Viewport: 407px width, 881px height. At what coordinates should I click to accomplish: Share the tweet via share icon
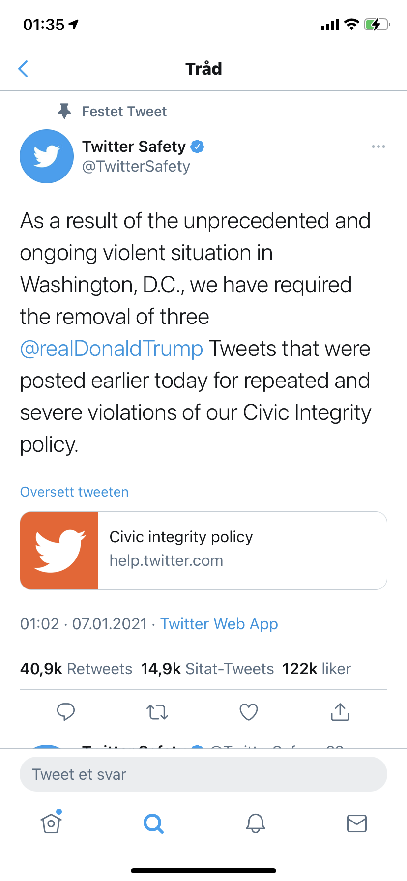pyautogui.click(x=340, y=711)
